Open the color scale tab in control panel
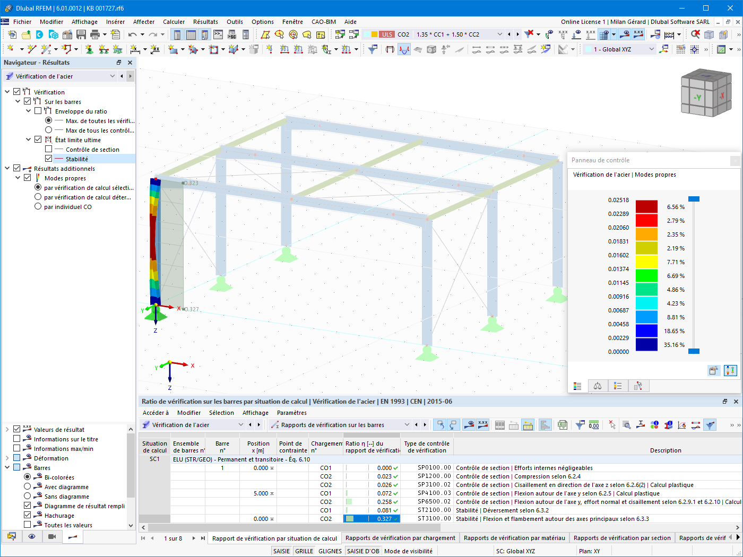The width and height of the screenshot is (743, 557). [x=577, y=386]
